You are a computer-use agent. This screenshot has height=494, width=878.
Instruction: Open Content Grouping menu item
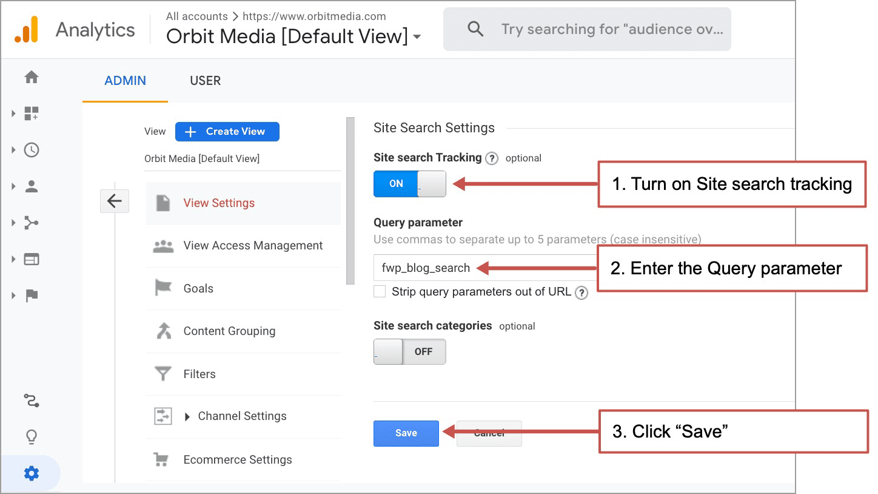click(x=243, y=331)
